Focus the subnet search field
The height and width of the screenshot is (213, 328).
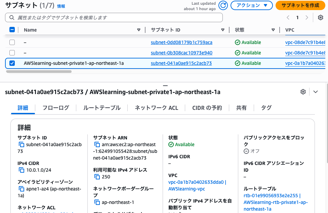click(x=114, y=17)
